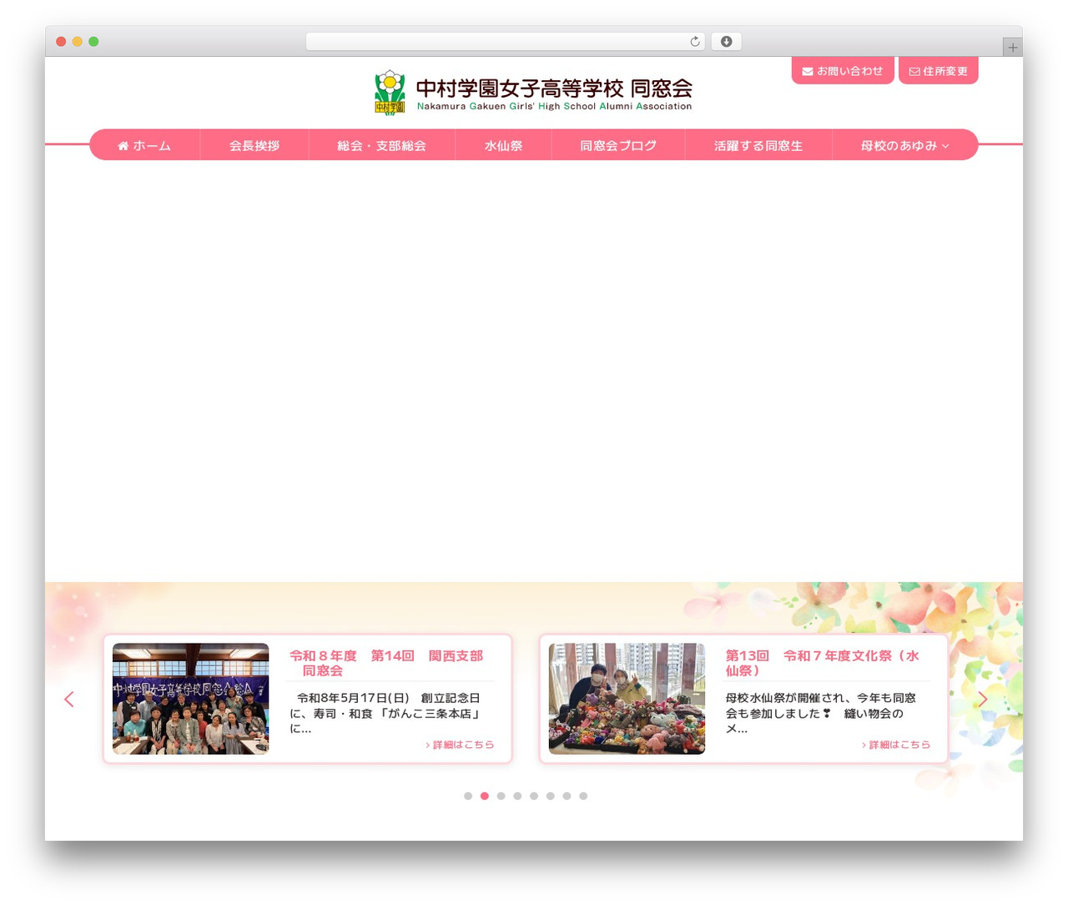Open the 令和８年度 第14回 関西支部同窓会 title
This screenshot has height=905, width=1068.
coord(386,663)
